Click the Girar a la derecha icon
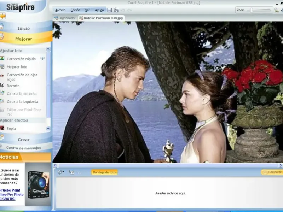This screenshot has width=283, height=212. click(x=2, y=93)
